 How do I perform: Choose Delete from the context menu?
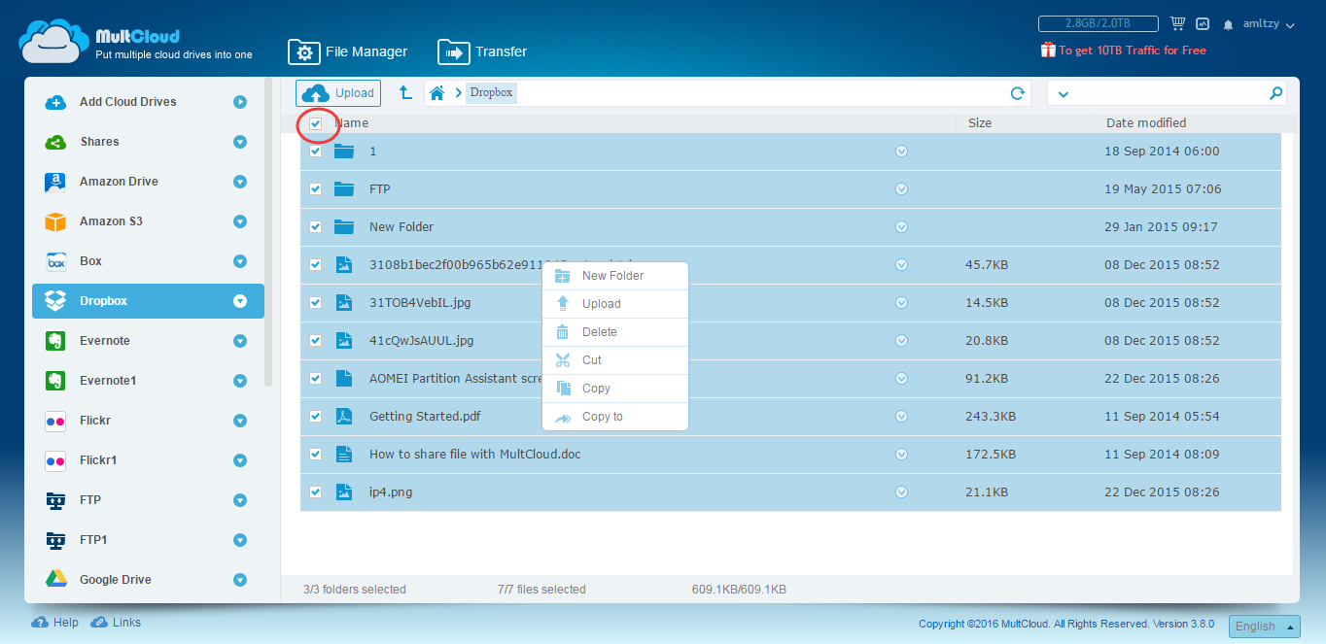click(599, 332)
